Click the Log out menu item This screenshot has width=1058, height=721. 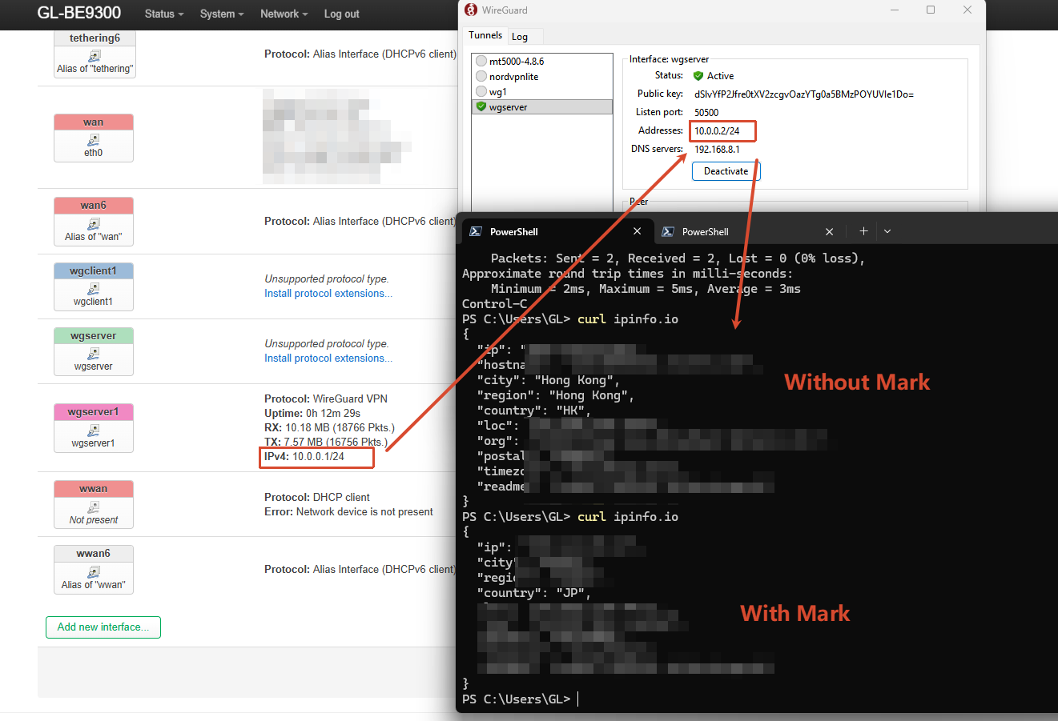(x=341, y=14)
